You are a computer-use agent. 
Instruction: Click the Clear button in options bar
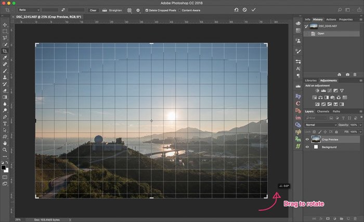pyautogui.click(x=93, y=10)
